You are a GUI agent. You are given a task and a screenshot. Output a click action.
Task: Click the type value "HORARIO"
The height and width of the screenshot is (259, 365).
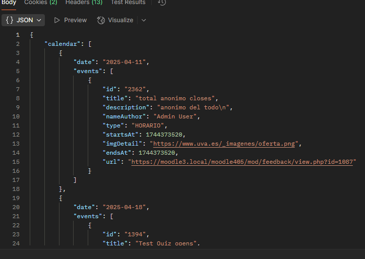click(x=148, y=125)
